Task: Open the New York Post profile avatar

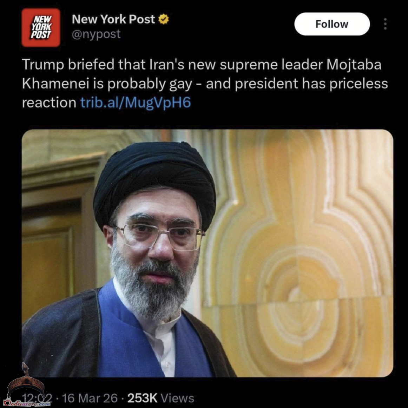Action: (41, 27)
